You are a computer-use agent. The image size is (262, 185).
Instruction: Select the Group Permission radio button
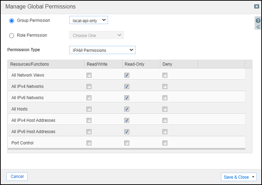[x=12, y=21]
